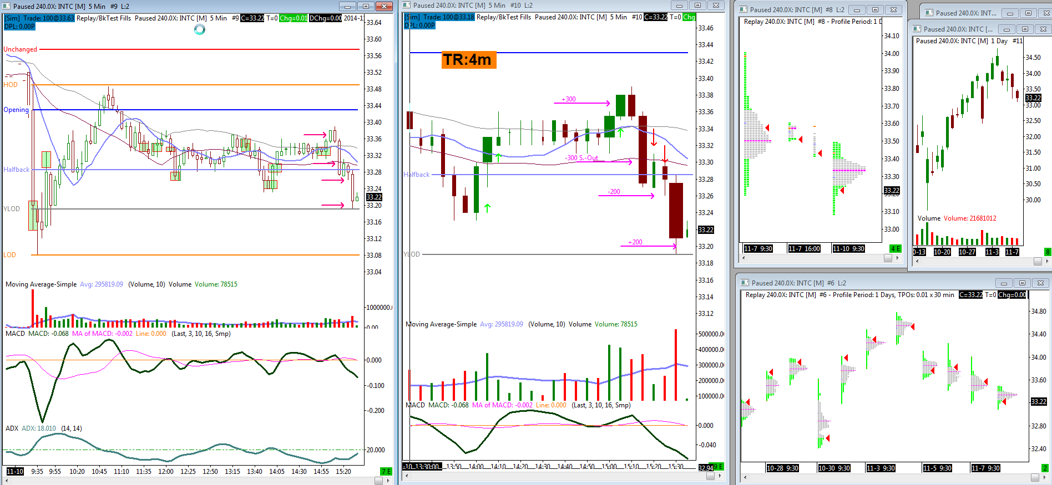Maximize the profile #8 window
Viewport: 1052px width, 485px height.
point(875,9)
